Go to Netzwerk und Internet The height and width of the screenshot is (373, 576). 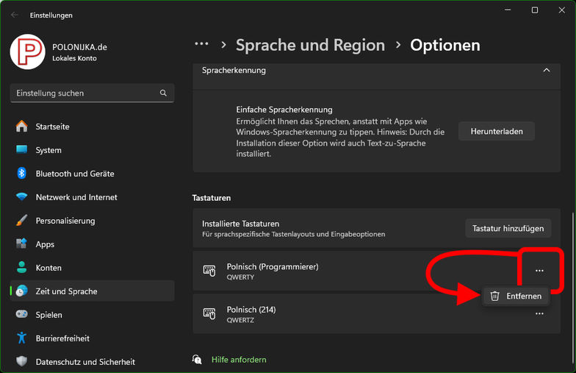[76, 197]
